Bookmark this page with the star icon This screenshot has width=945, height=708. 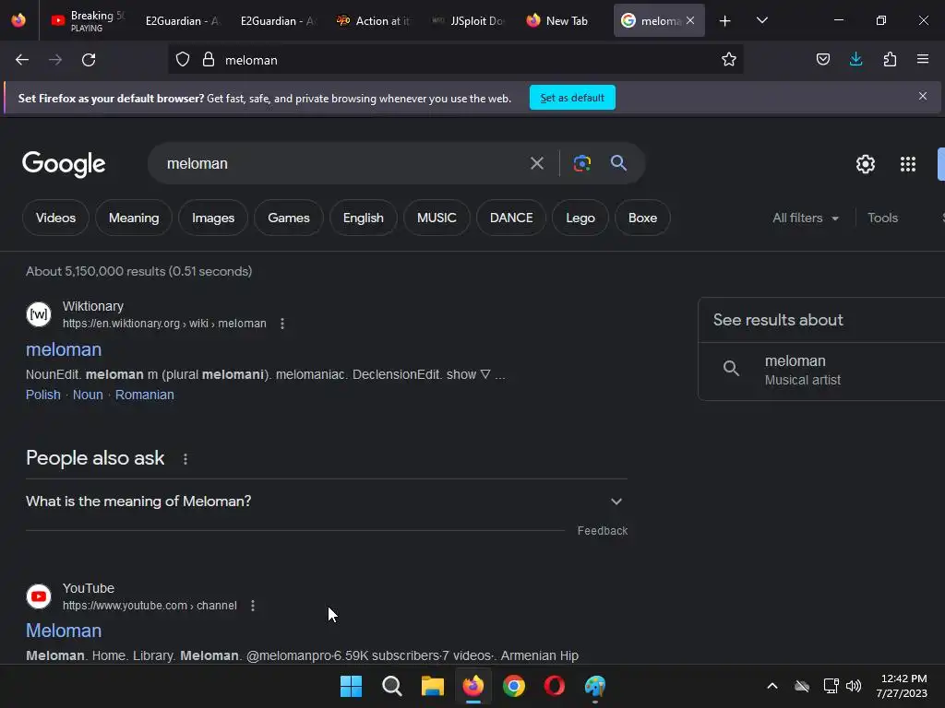click(729, 60)
